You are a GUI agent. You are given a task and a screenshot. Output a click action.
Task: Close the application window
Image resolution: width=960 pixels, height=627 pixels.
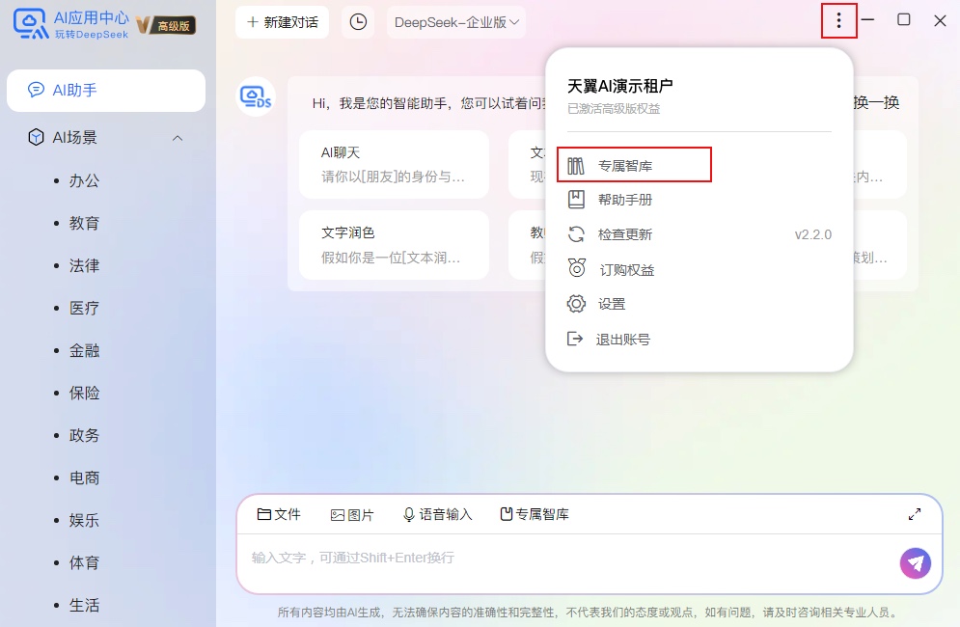click(x=941, y=20)
